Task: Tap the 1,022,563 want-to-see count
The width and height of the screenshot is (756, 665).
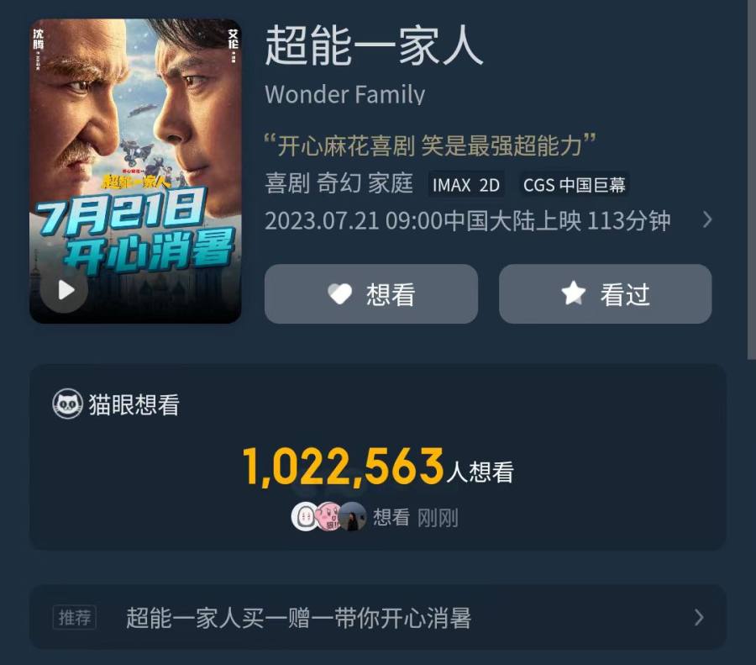Action: tap(343, 467)
